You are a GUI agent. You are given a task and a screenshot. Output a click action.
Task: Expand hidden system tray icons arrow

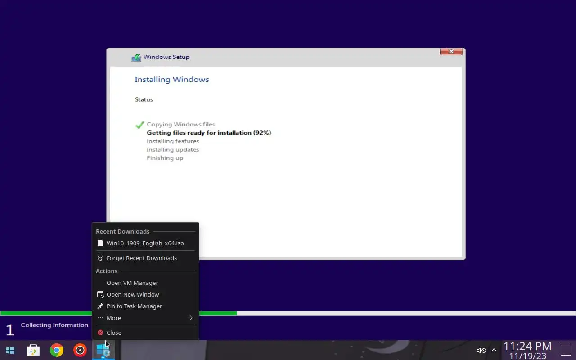[x=494, y=351]
